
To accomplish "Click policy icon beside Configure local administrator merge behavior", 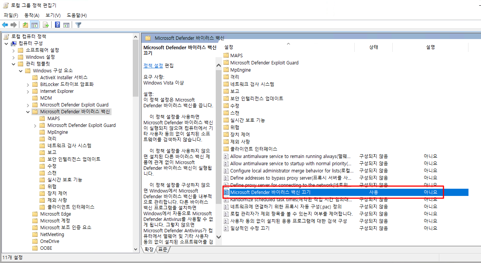I will coord(226,171).
